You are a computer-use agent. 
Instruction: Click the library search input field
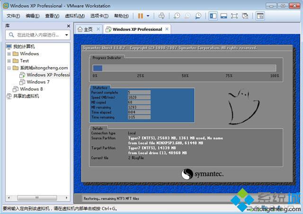pyautogui.click(x=38, y=35)
